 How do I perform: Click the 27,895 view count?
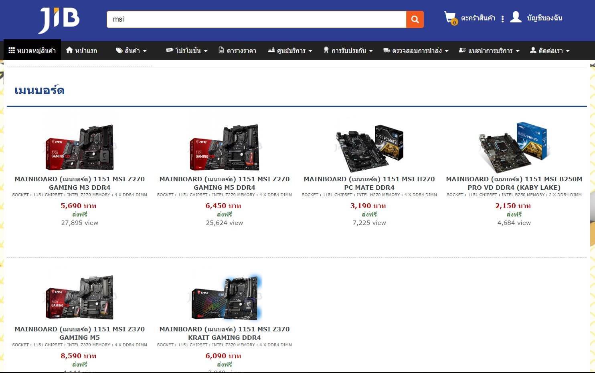(80, 223)
